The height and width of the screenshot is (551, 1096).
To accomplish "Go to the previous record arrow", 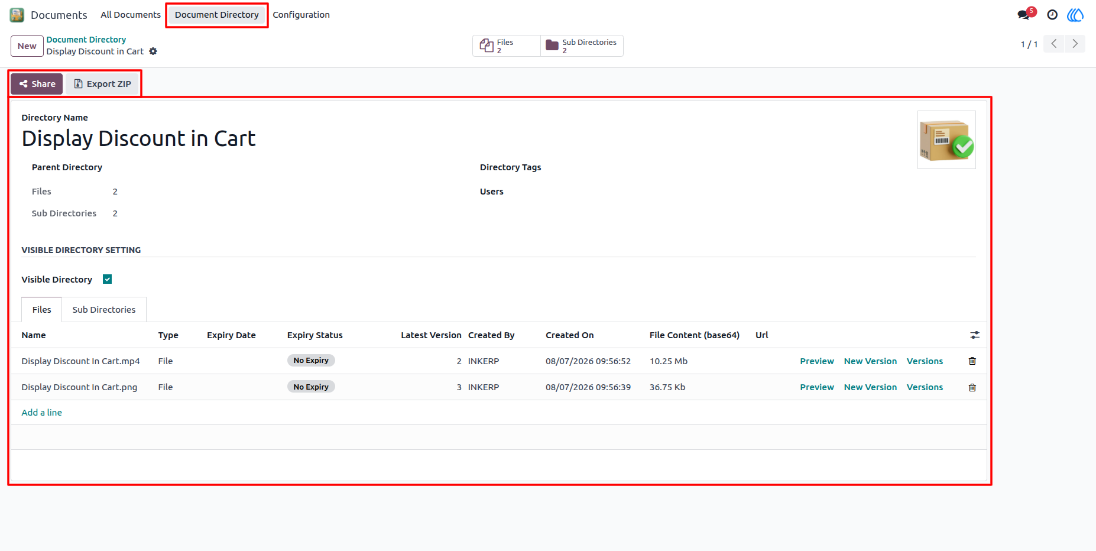I will [1054, 44].
